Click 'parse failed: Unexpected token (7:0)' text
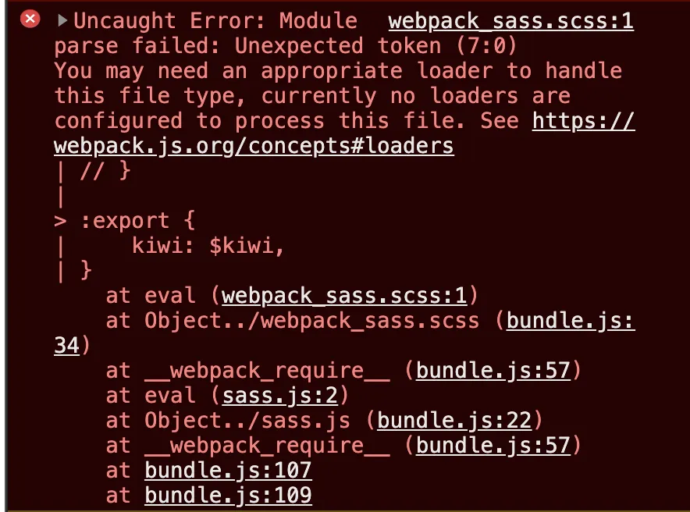Image resolution: width=690 pixels, height=512 pixels. point(286,46)
